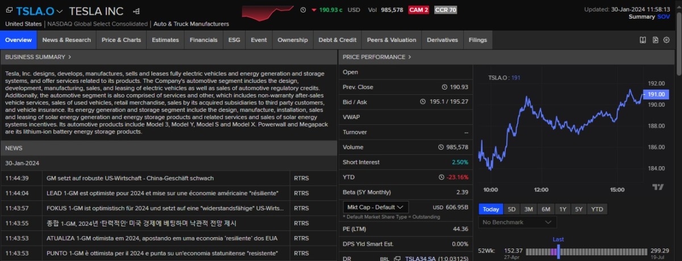Image resolution: width=682 pixels, height=261 pixels.
Task: Click the clock icon beside the YTD value
Action: tap(442, 177)
